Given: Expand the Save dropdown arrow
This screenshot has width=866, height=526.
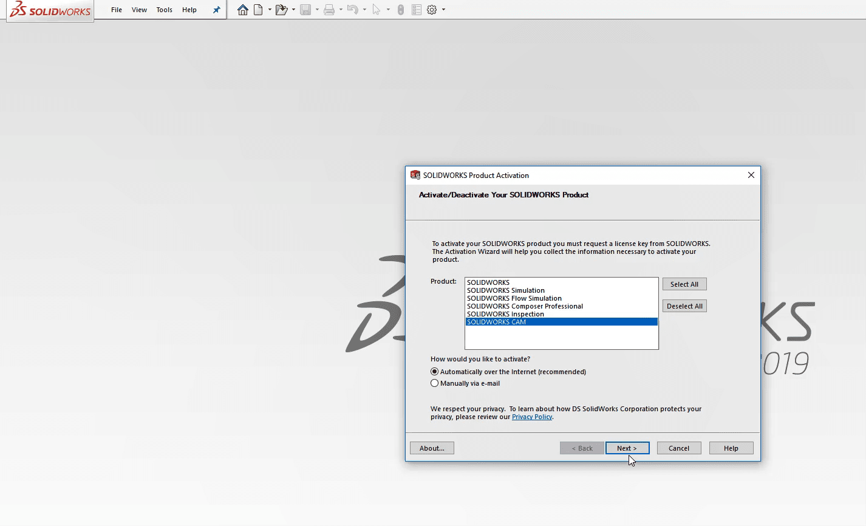Looking at the screenshot, I should (317, 10).
